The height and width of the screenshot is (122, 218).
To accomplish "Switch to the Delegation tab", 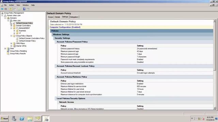I will (74, 17).
